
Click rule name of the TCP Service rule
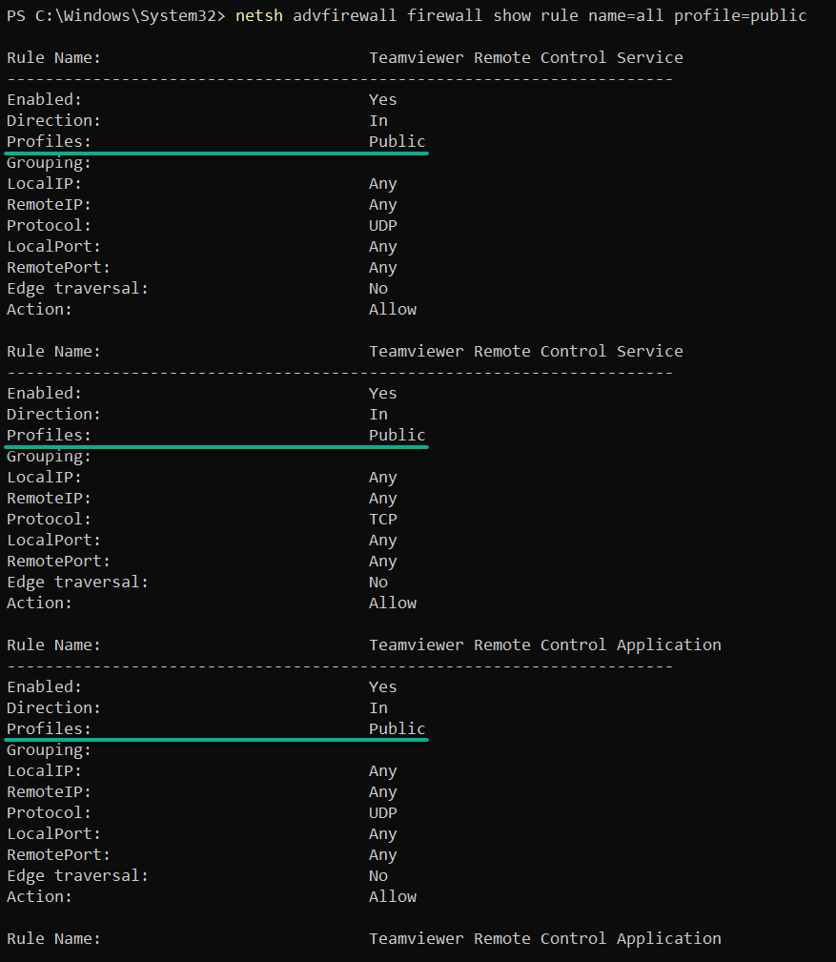tap(525, 351)
